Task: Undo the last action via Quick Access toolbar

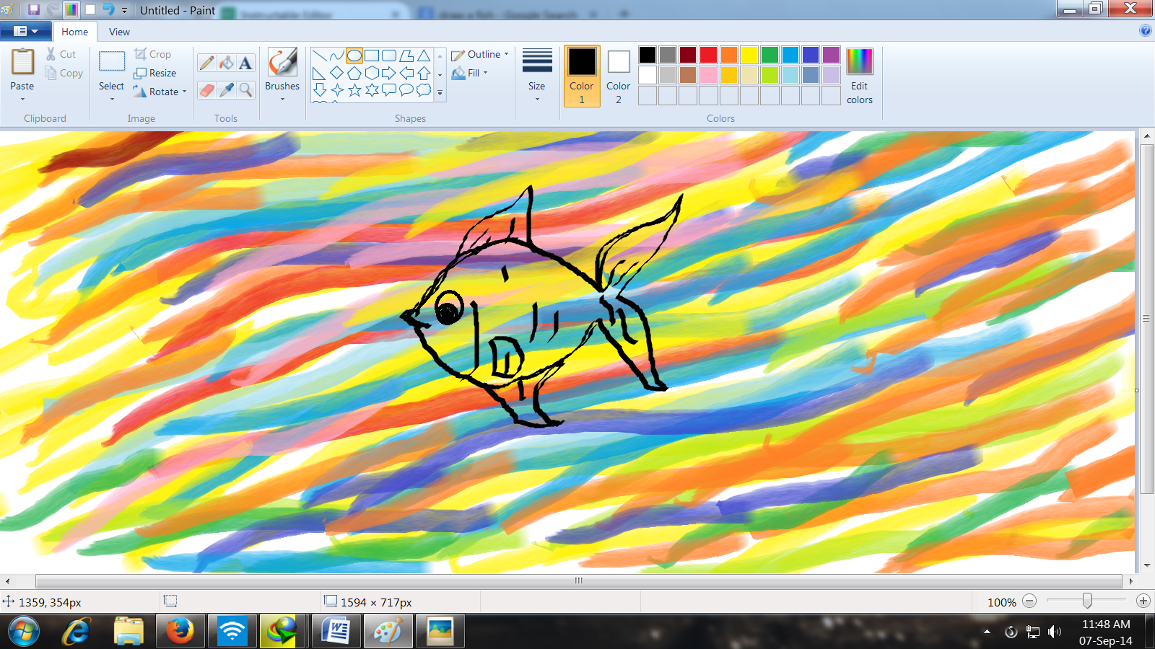Action: point(108,8)
